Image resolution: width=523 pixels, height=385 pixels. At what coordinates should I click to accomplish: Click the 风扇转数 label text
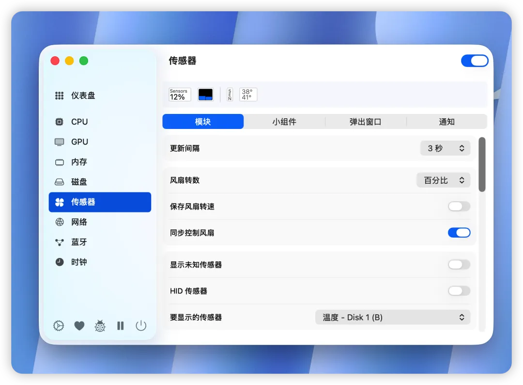click(185, 180)
